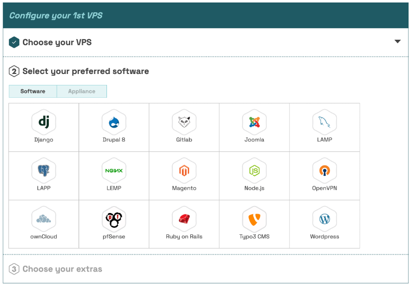Pick the OpenVPN keyhole icon
Viewport: 415px width, 286px height.
[x=324, y=170]
